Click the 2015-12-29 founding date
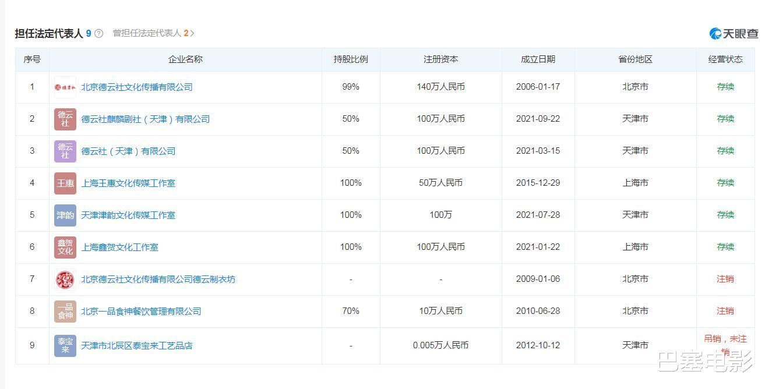 [538, 183]
